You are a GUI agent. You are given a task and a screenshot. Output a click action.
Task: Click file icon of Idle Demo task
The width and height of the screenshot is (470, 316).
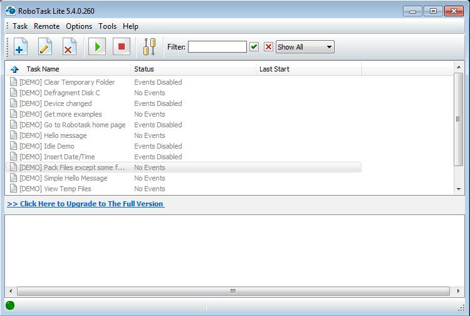click(x=14, y=146)
